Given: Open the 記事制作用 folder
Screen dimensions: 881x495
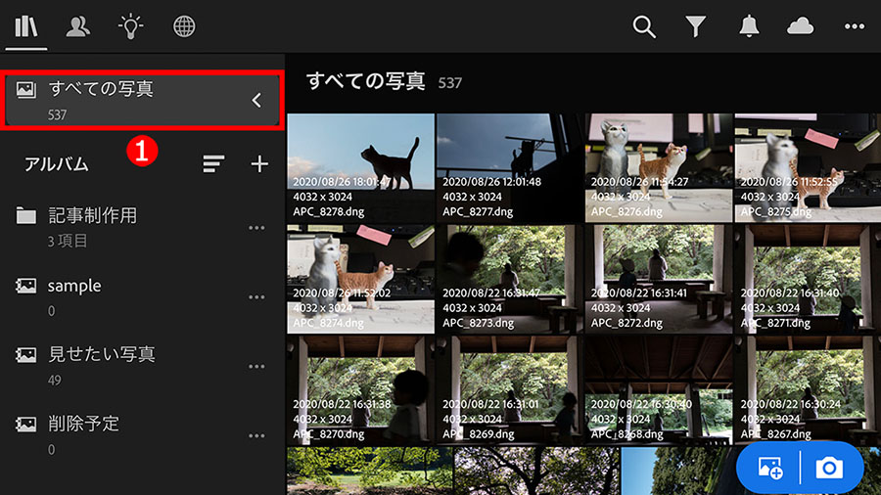Looking at the screenshot, I should tap(142, 227).
